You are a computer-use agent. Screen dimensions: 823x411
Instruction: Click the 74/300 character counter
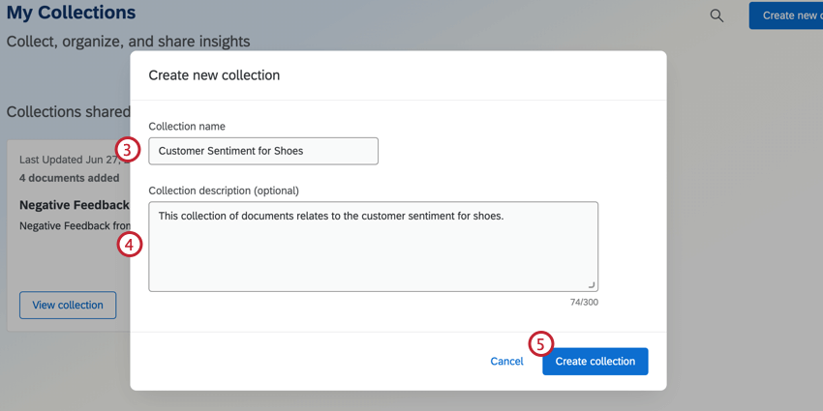coord(584,303)
